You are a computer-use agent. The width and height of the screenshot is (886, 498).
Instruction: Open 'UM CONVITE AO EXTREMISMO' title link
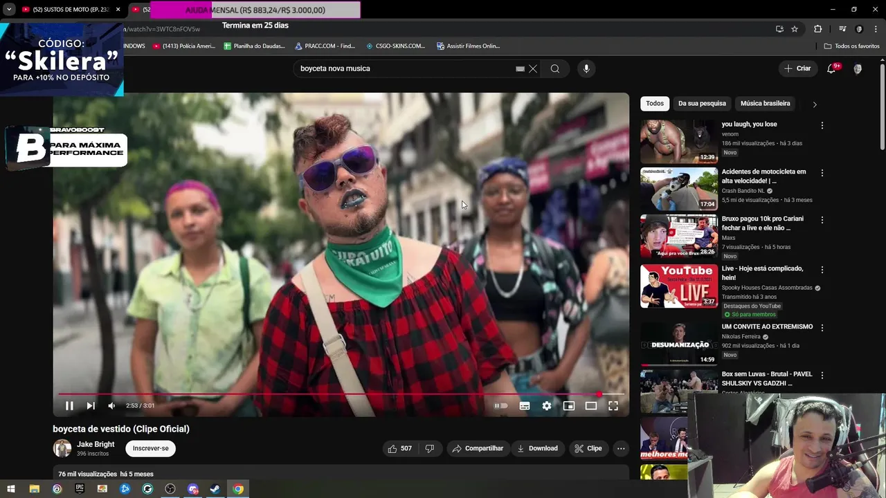767,326
